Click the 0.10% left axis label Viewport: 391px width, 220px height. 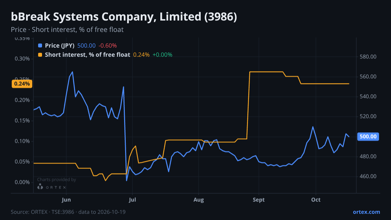[22, 141]
